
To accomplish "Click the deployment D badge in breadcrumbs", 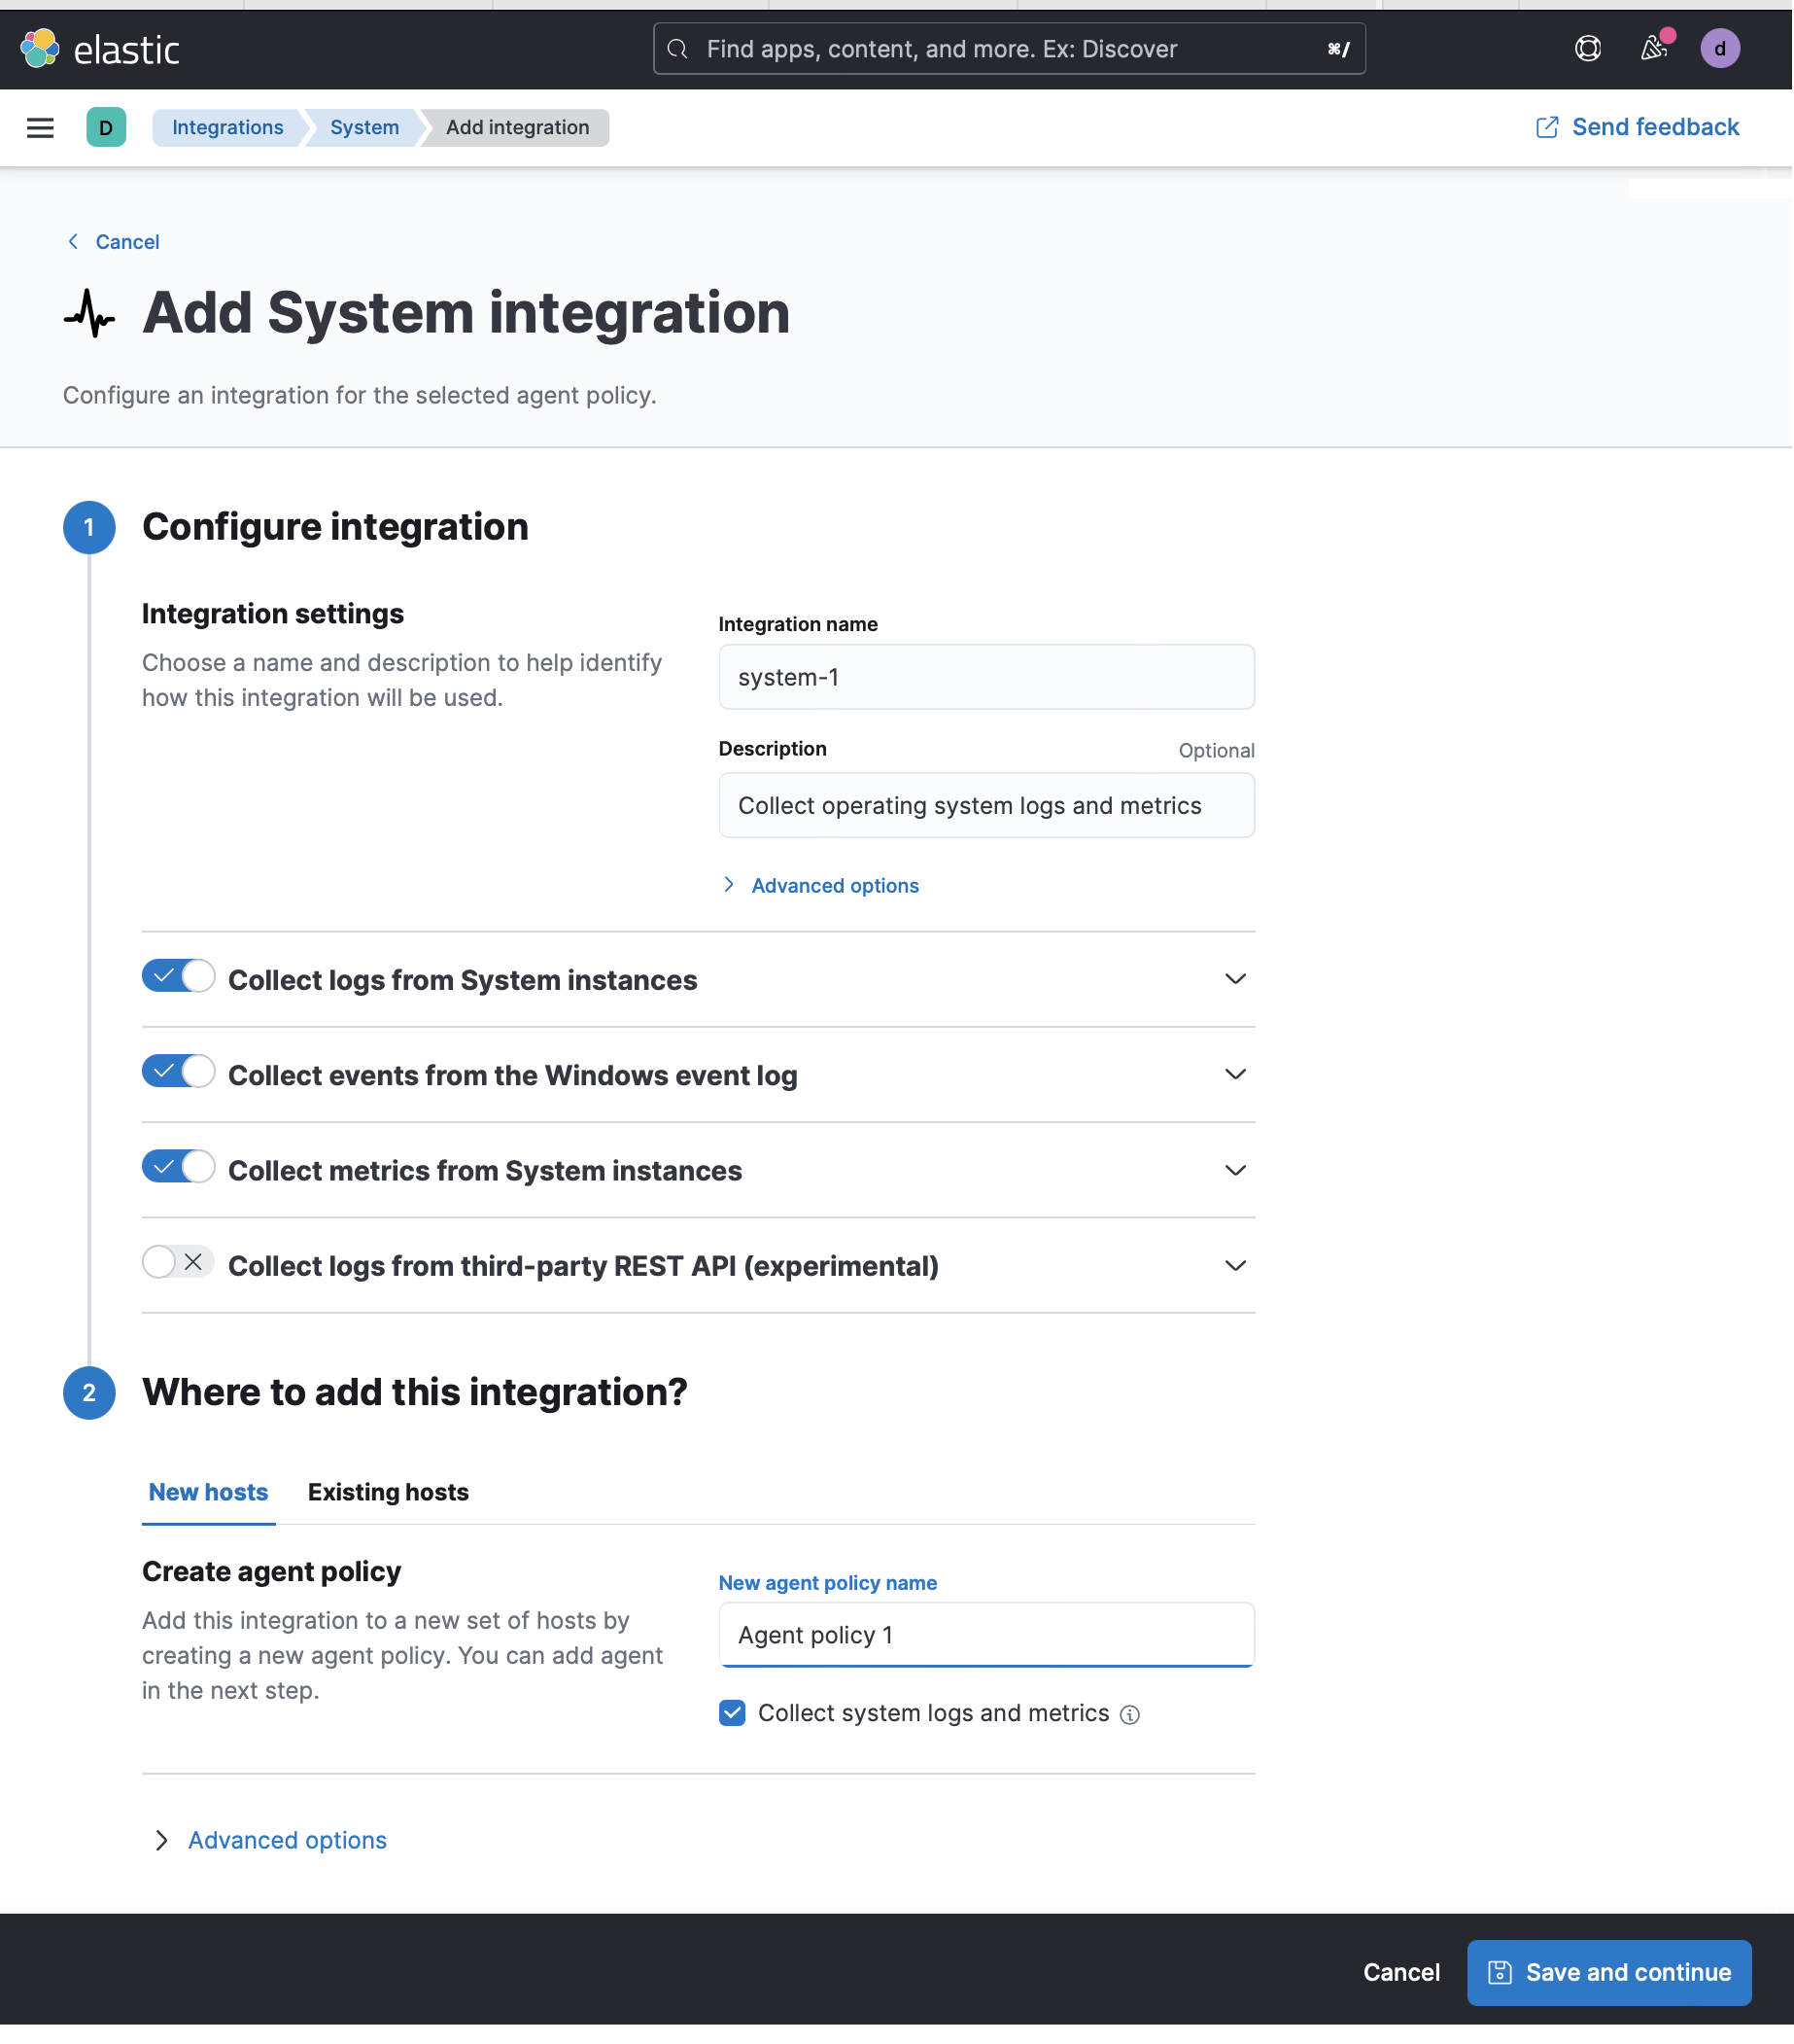I will (106, 128).
